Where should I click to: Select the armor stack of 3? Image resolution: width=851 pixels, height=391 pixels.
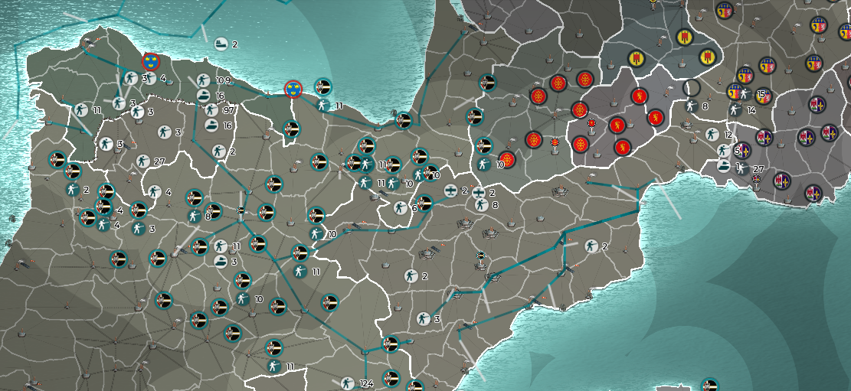(x=221, y=262)
